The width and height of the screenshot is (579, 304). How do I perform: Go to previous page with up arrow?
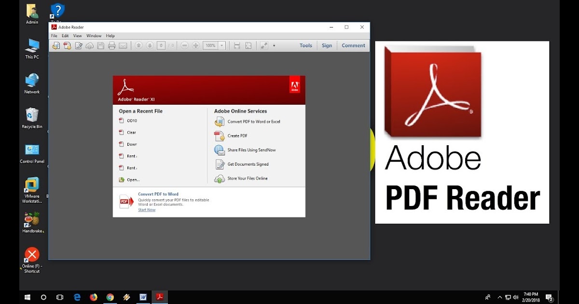click(x=138, y=45)
